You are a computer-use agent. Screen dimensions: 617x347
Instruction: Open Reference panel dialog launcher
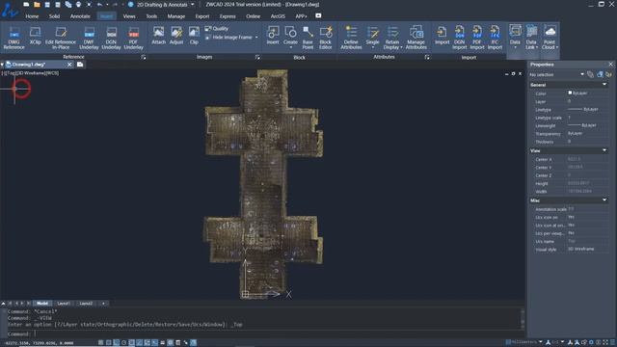(x=144, y=57)
